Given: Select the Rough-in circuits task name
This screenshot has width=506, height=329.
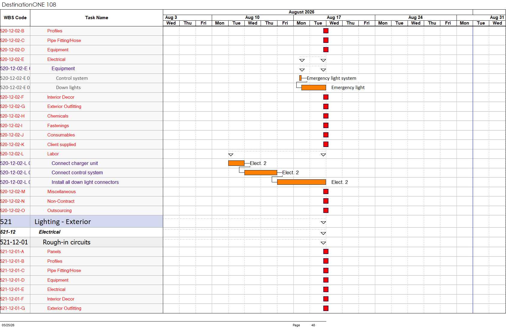Looking at the screenshot, I should click(x=67, y=242).
